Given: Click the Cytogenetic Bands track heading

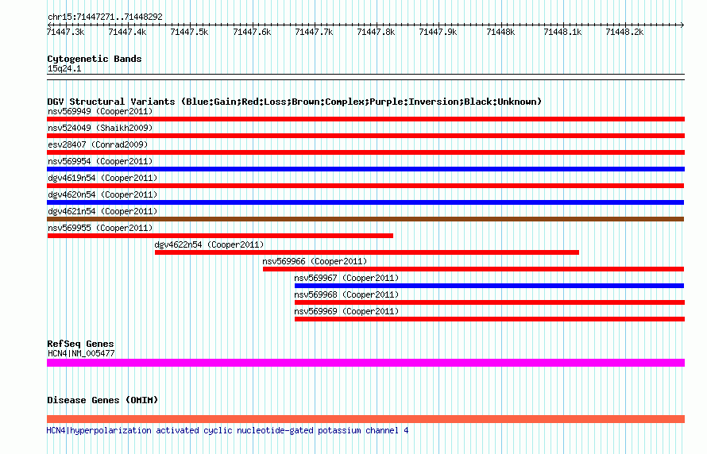Looking at the screenshot, I should (95, 59).
